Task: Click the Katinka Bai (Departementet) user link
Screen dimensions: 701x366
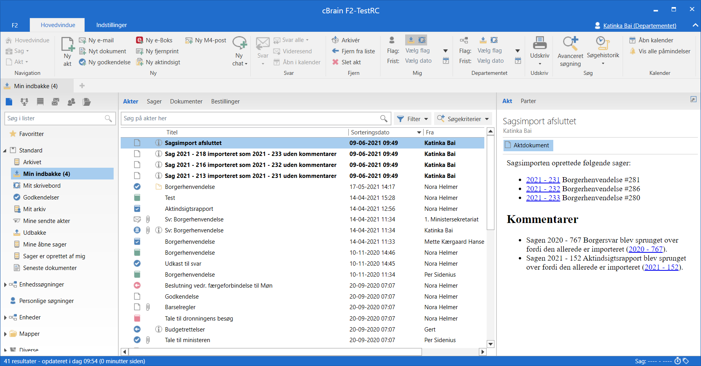Action: click(x=639, y=26)
